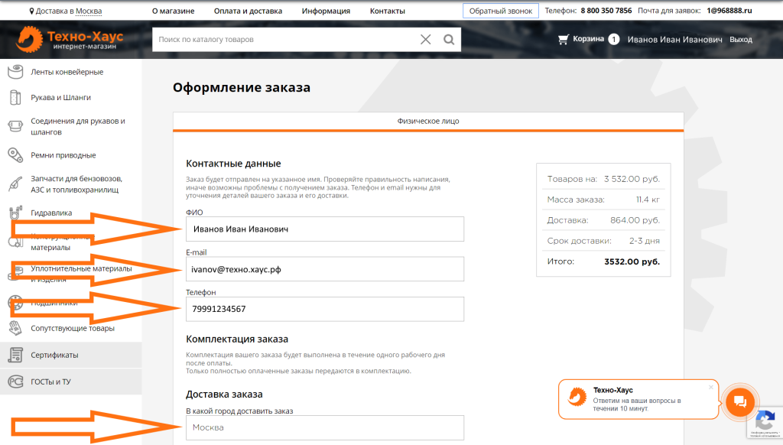Screen dimensions: 783x445
Task: Click the Ремни приводные category icon
Action: click(15, 155)
